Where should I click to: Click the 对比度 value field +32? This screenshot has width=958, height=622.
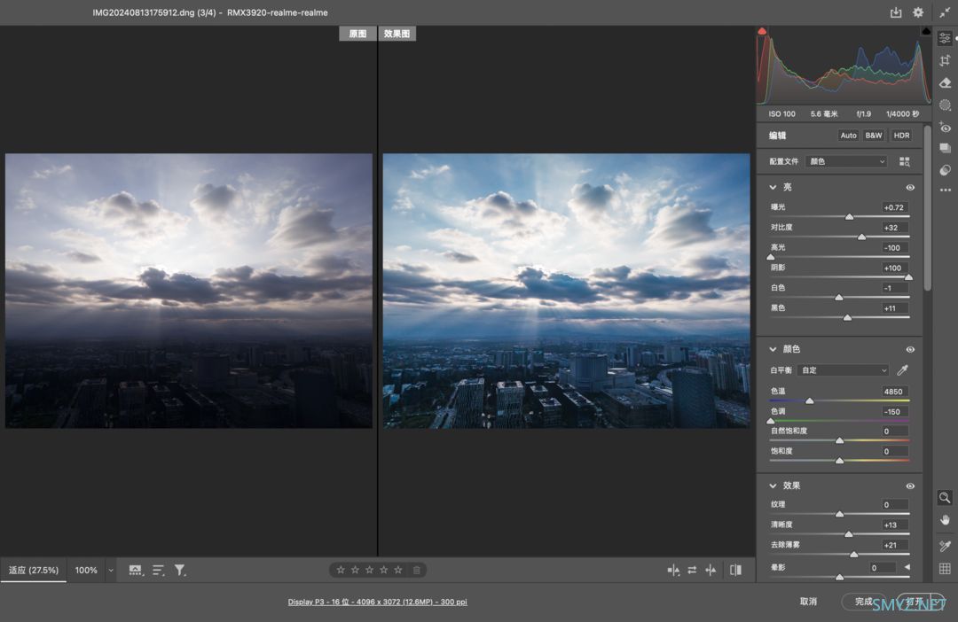tap(894, 228)
